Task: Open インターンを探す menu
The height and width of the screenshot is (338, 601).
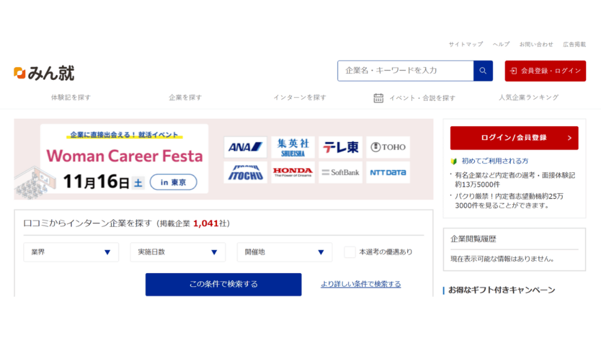Action: [x=300, y=98]
